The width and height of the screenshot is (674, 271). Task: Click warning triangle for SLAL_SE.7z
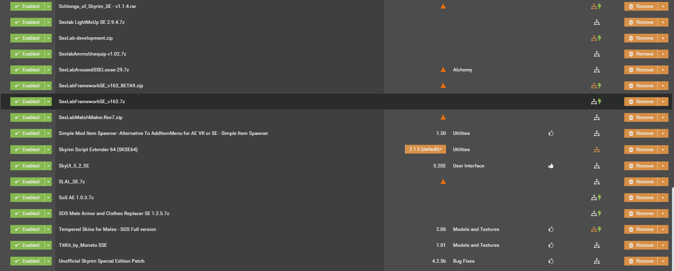[443, 182]
